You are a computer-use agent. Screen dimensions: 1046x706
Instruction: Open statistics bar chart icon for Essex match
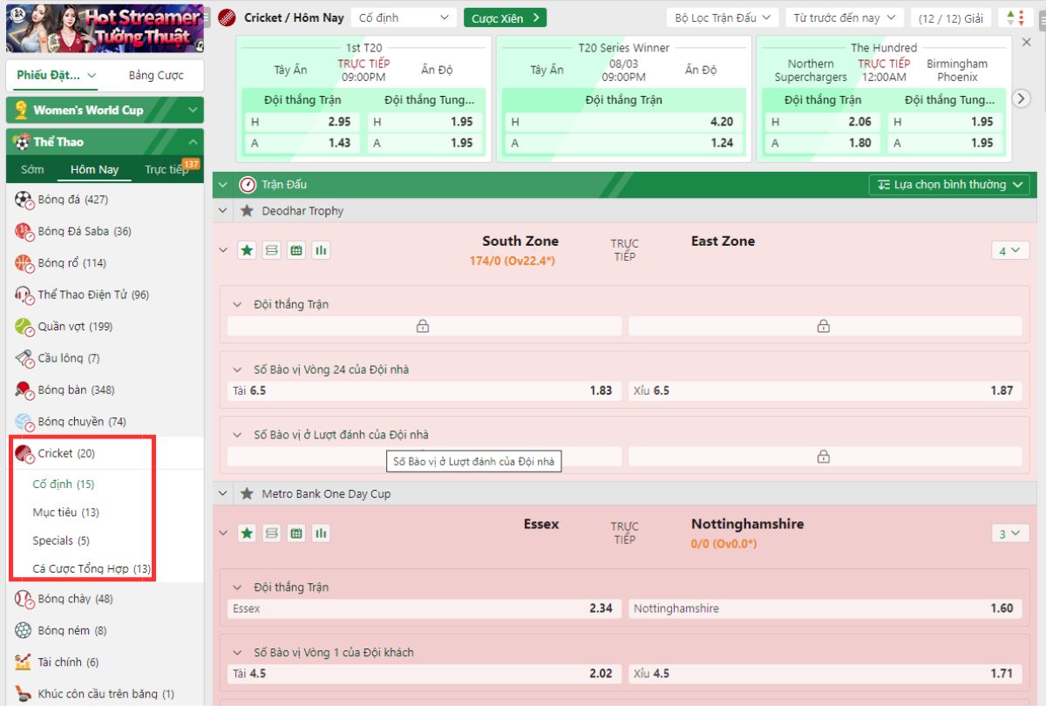click(x=322, y=533)
